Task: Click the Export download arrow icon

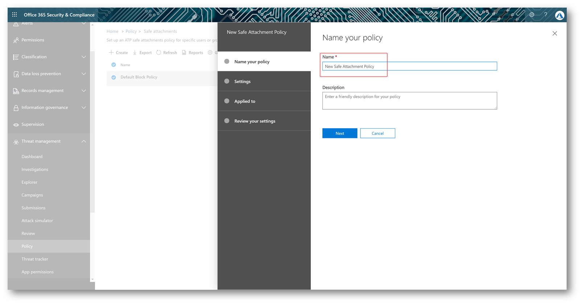Action: (x=135, y=53)
